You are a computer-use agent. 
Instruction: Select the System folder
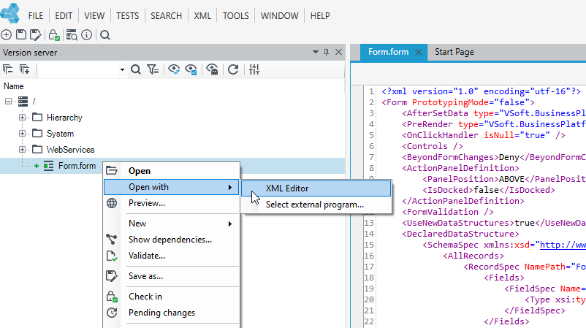[60, 134]
